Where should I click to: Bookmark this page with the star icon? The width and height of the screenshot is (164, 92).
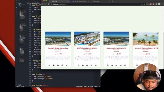(x=145, y=4)
